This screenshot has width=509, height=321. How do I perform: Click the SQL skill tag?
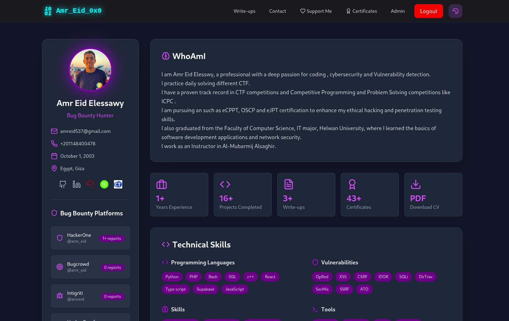pos(232,277)
